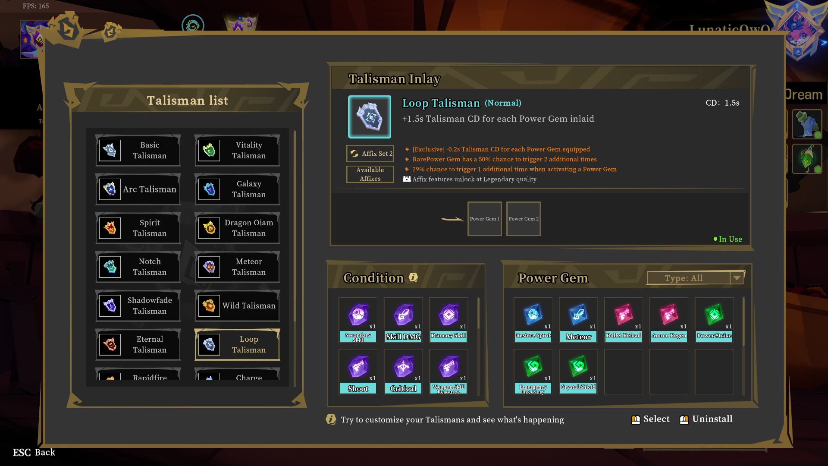The height and width of the screenshot is (466, 828).
Task: Switch to Affix Set 2
Action: 370,154
